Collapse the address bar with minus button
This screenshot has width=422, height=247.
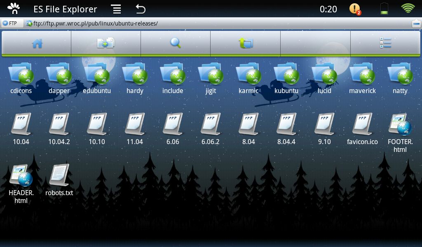click(416, 24)
